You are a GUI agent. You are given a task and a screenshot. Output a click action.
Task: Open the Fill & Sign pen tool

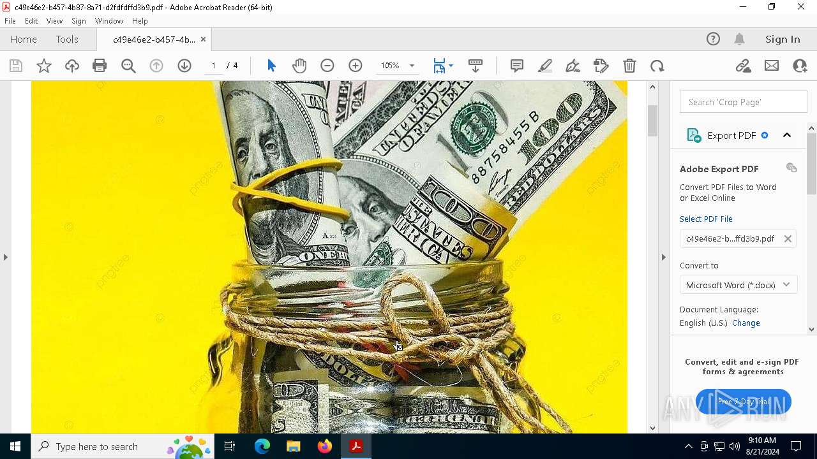coord(573,66)
